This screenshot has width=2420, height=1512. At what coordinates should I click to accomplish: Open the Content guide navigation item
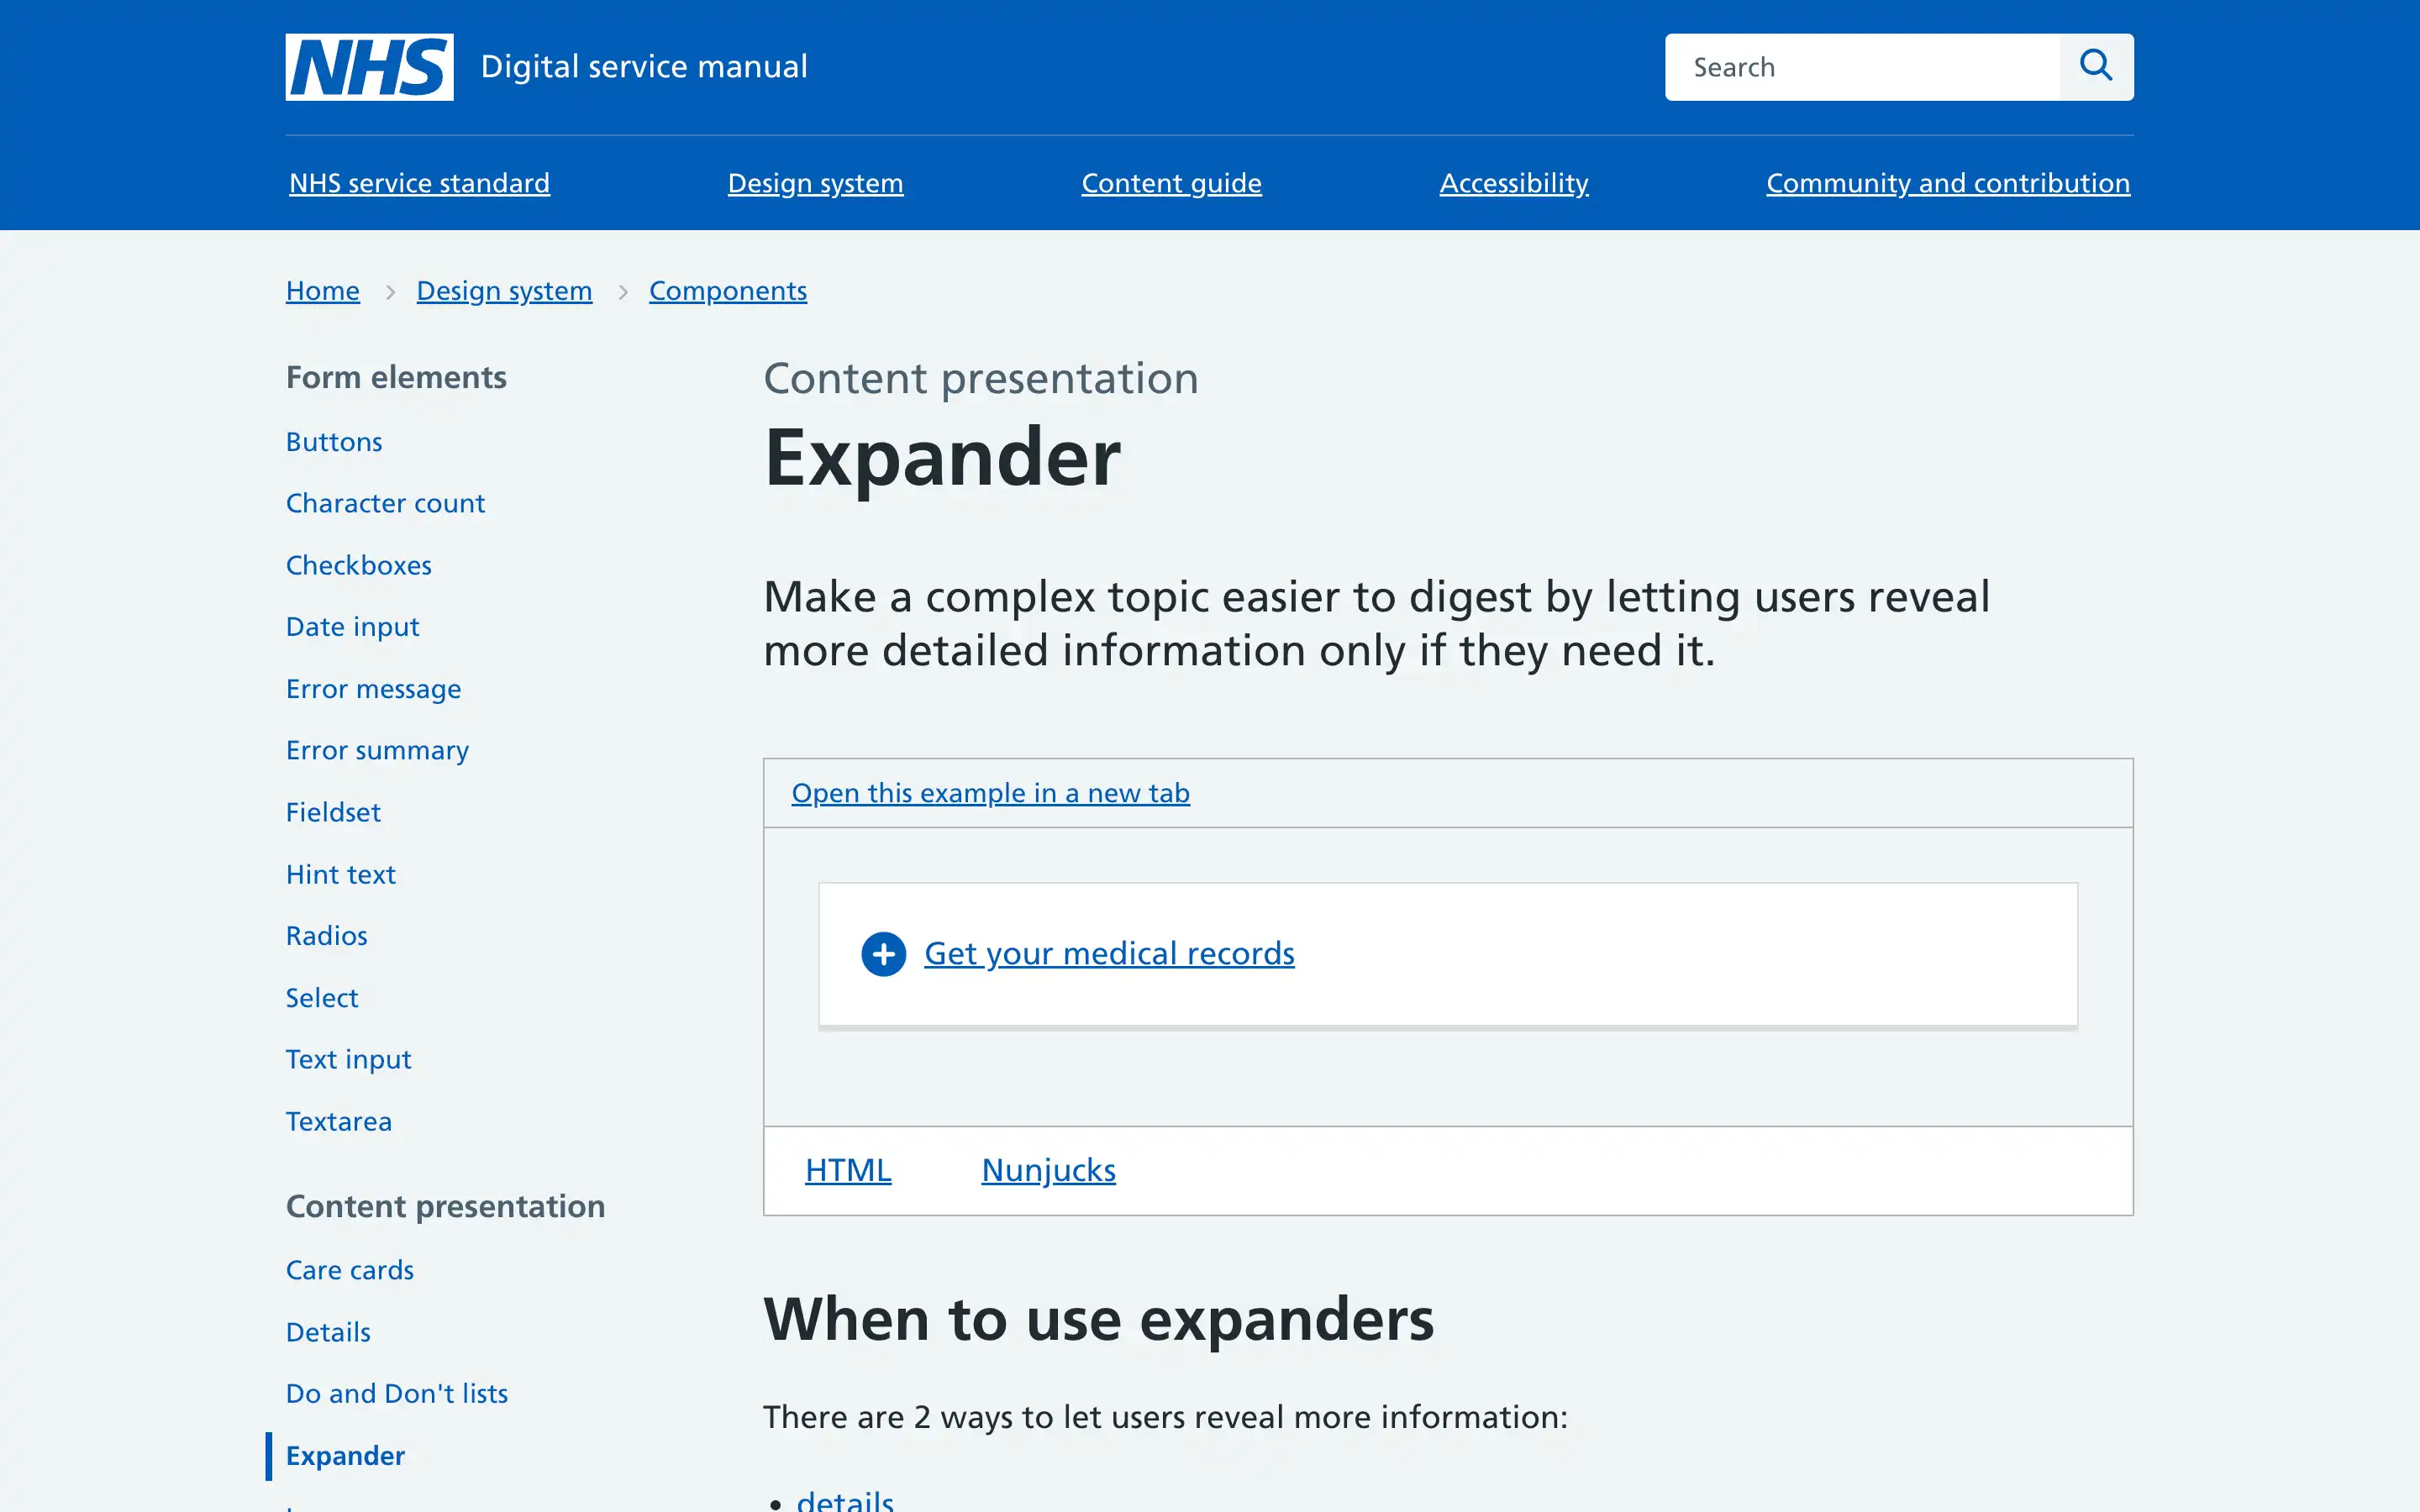pos(1171,183)
